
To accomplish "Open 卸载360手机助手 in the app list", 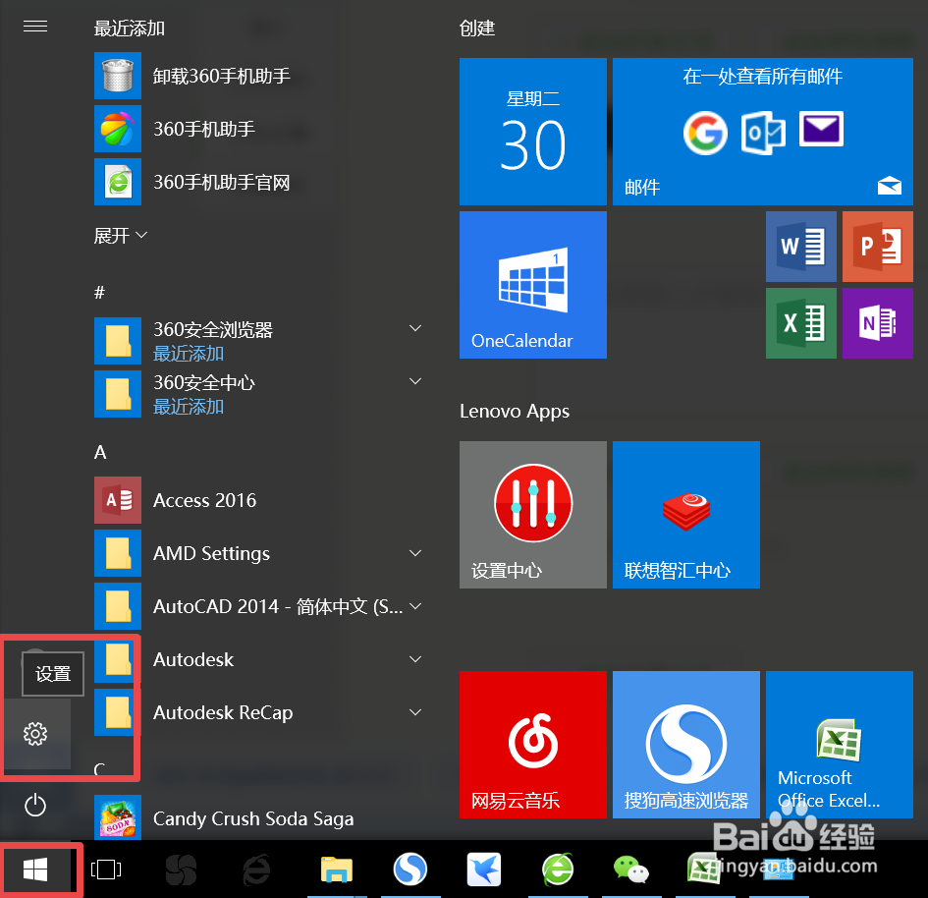I will pyautogui.click(x=260, y=76).
